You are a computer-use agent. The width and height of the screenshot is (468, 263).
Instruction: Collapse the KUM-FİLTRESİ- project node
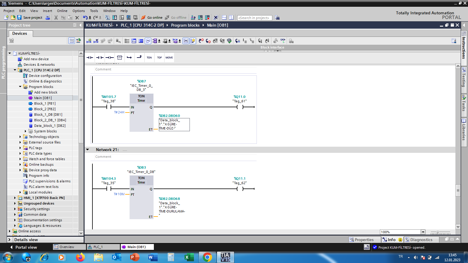point(10,53)
